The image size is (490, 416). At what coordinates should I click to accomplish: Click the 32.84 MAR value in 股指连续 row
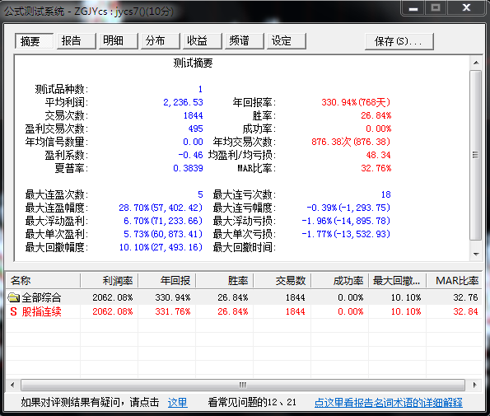pos(465,311)
